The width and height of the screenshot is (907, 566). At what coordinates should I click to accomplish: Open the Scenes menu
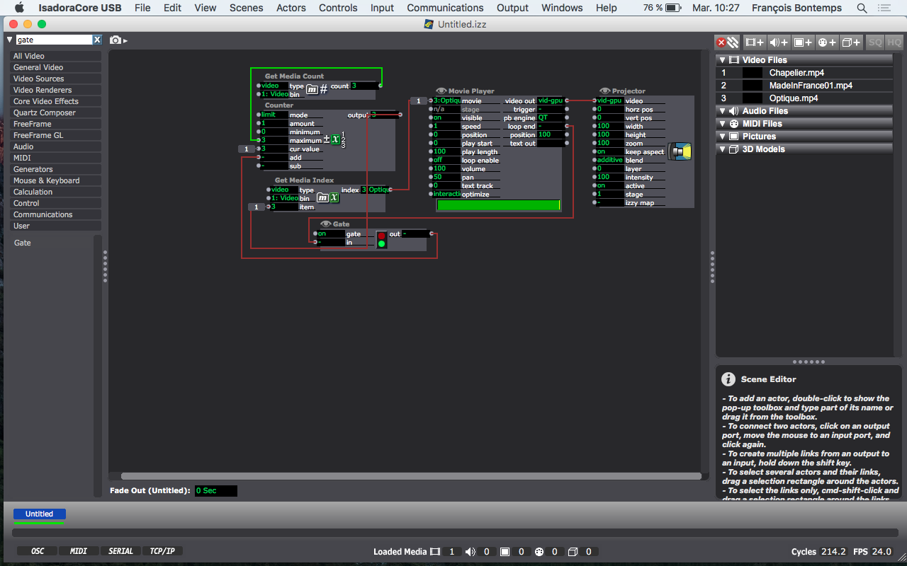(x=246, y=8)
